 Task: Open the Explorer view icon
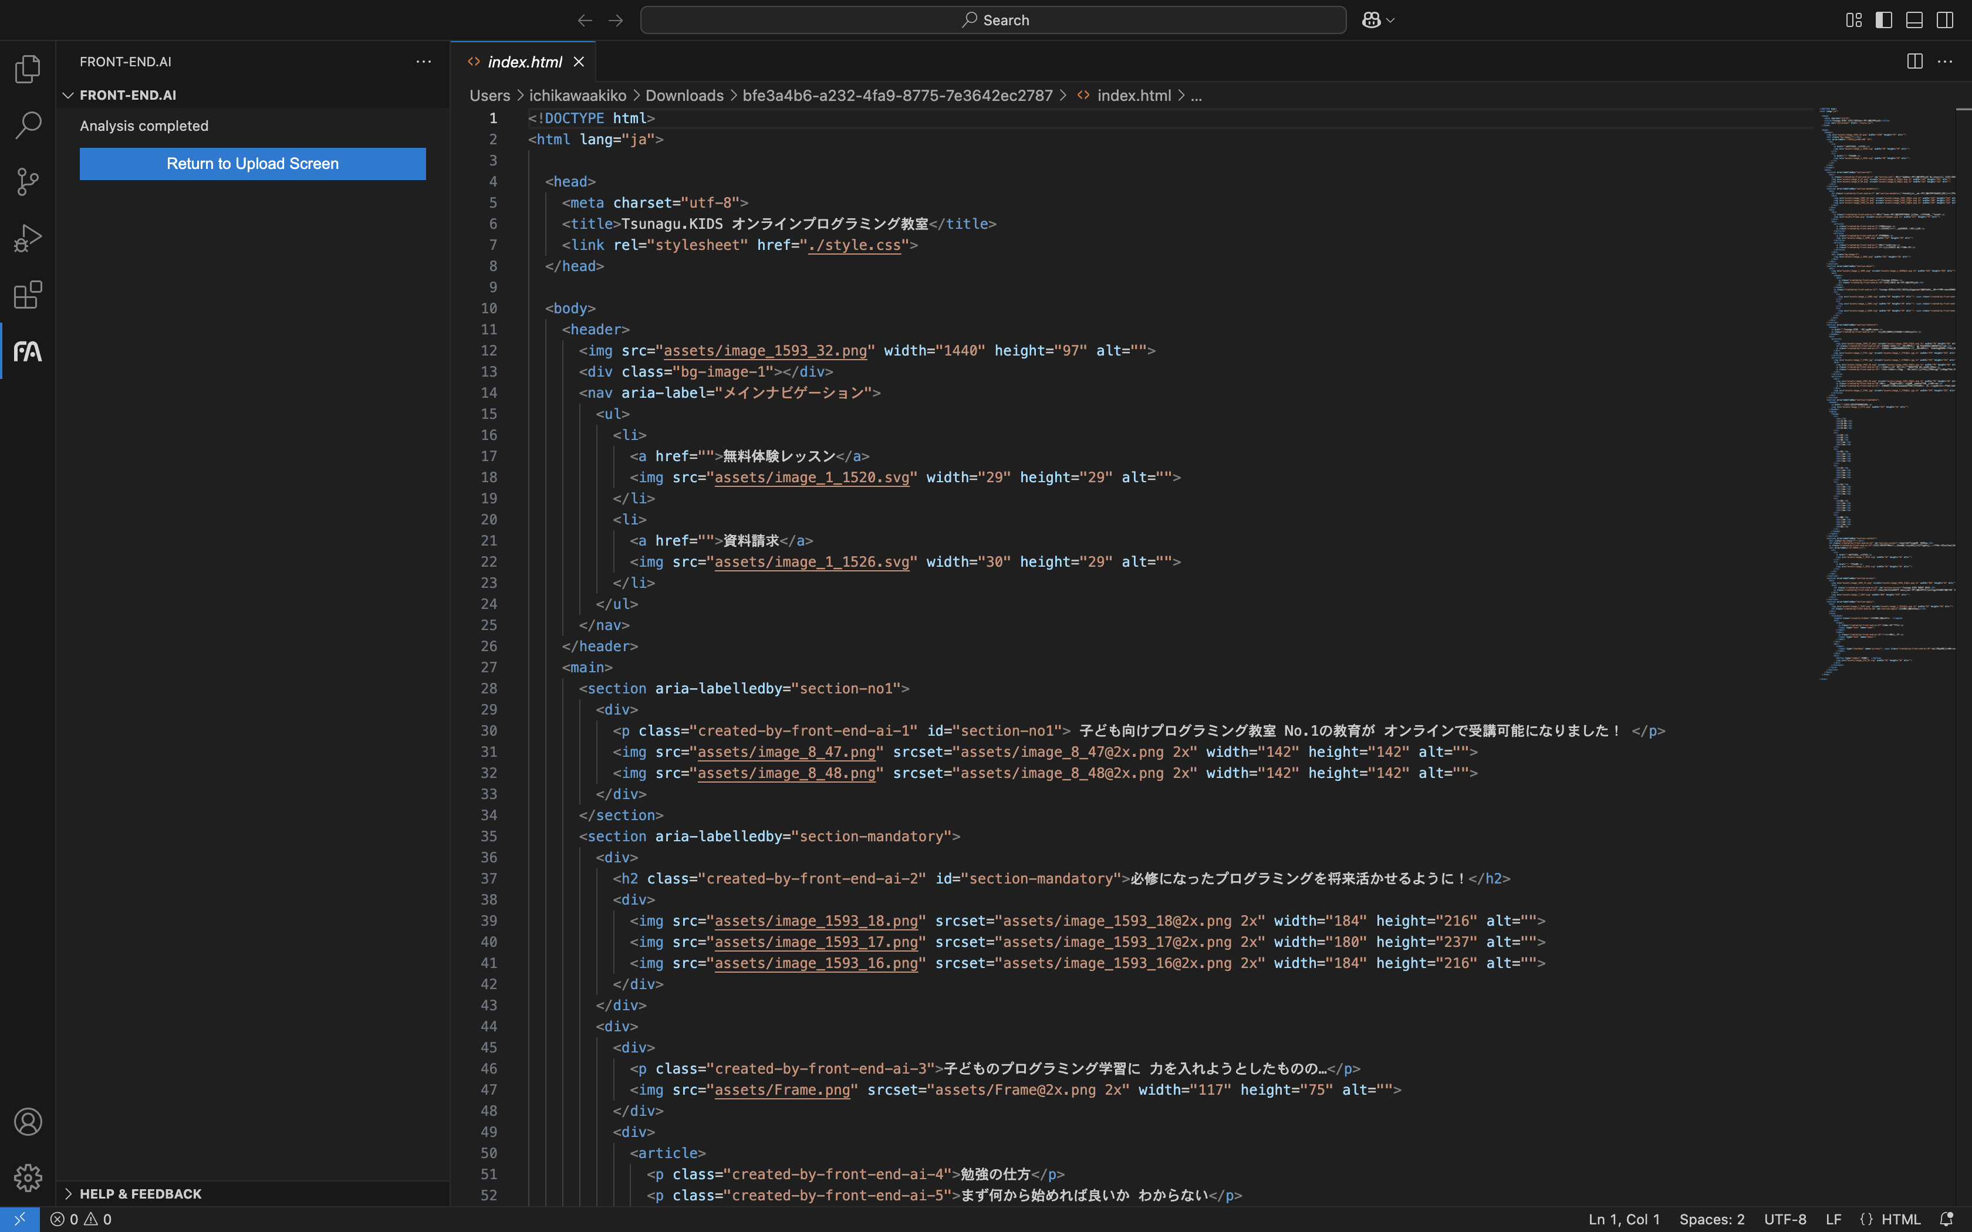click(x=28, y=69)
